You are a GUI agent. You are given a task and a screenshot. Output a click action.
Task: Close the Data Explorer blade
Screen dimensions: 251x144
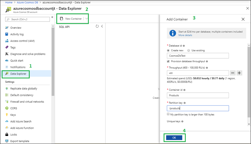247,8
